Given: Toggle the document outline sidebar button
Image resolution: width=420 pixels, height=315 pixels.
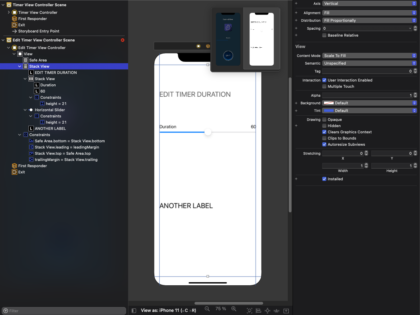Looking at the screenshot, I should tap(134, 311).
